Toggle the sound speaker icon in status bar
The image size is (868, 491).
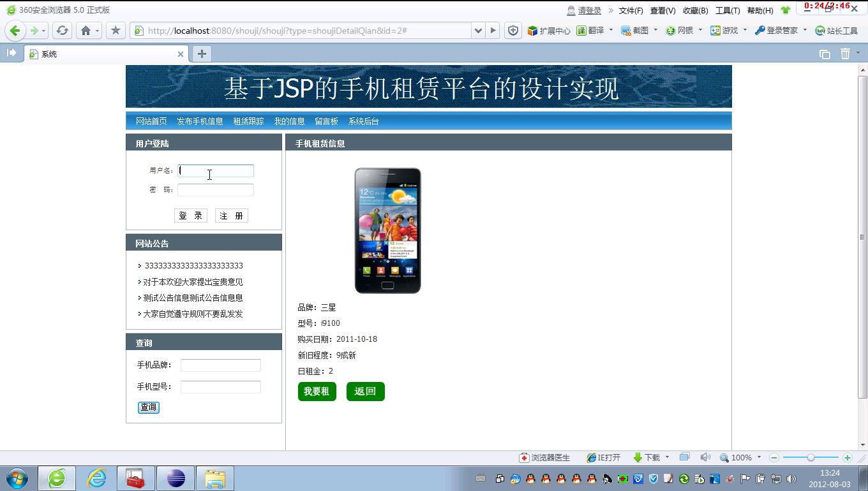[x=705, y=457]
